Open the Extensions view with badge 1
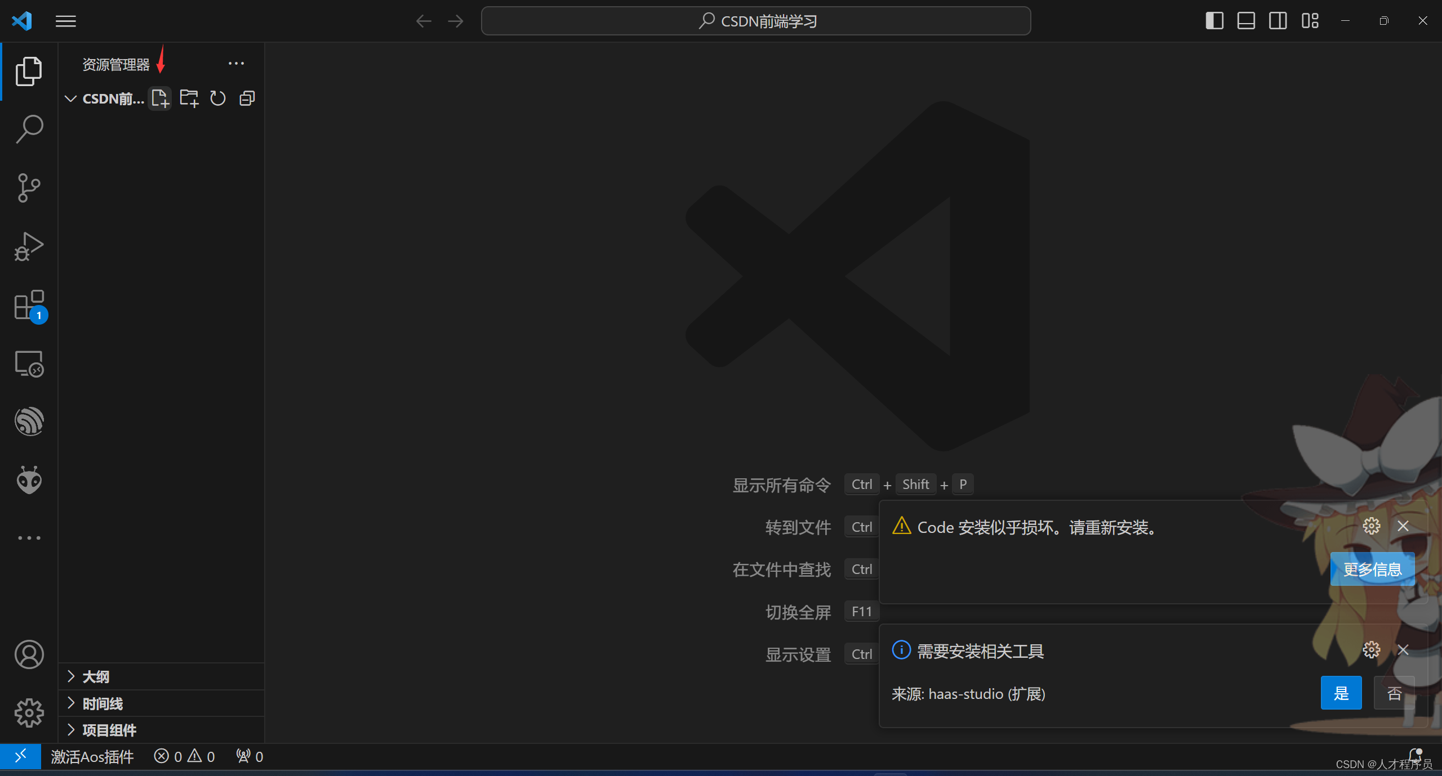The image size is (1442, 776). pos(28,306)
